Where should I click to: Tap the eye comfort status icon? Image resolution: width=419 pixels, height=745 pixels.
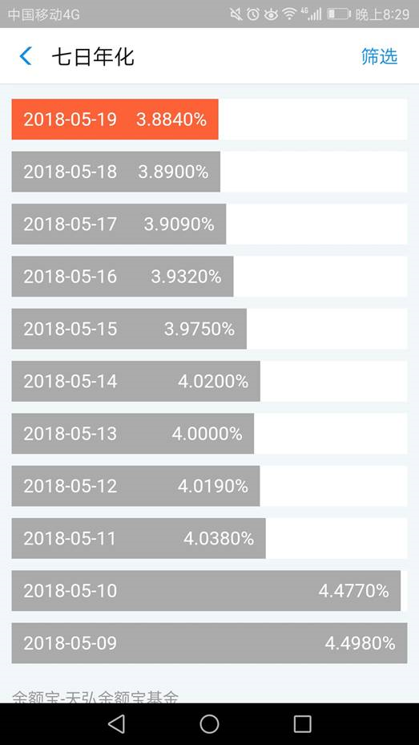pyautogui.click(x=271, y=14)
